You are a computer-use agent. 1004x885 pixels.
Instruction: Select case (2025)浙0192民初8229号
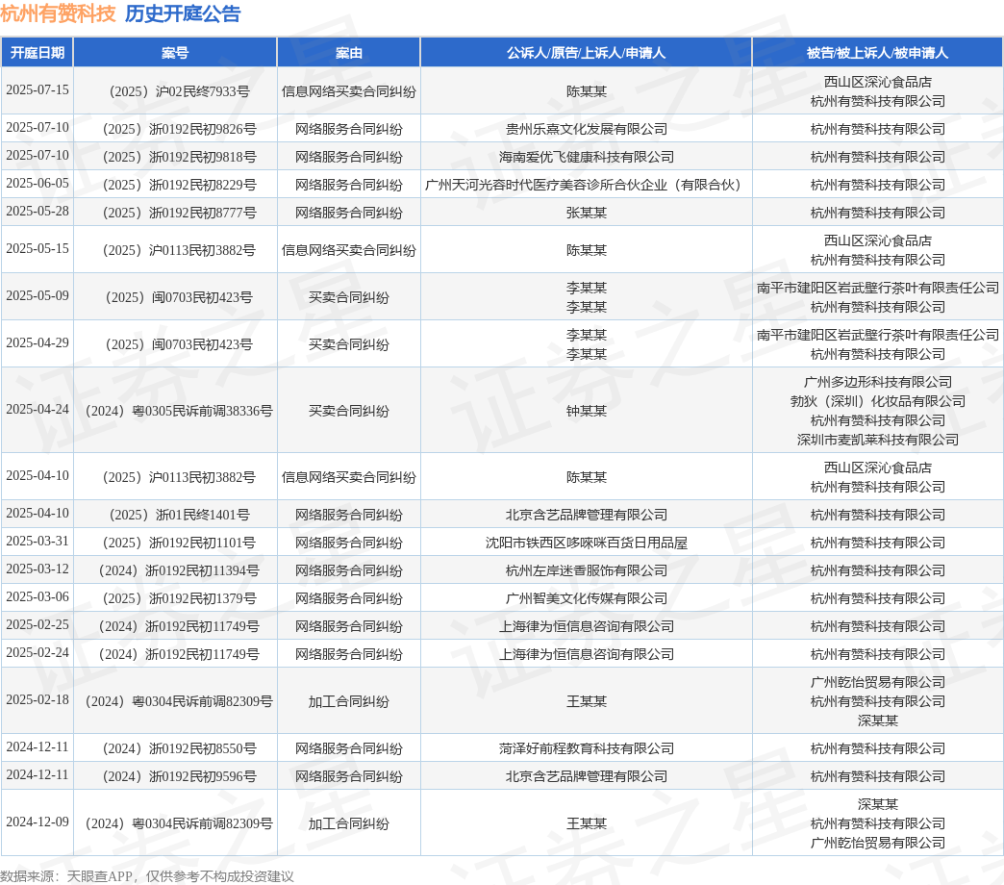(179, 185)
